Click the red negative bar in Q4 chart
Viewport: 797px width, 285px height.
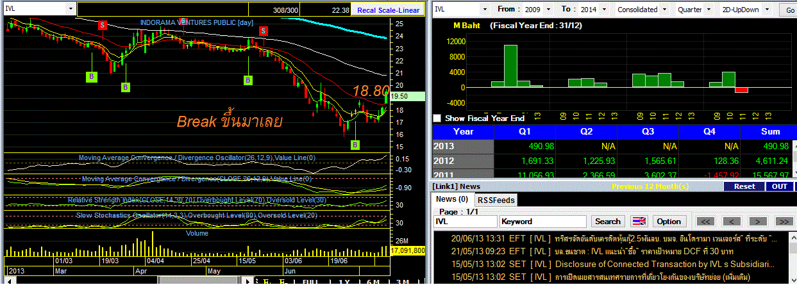(741, 90)
